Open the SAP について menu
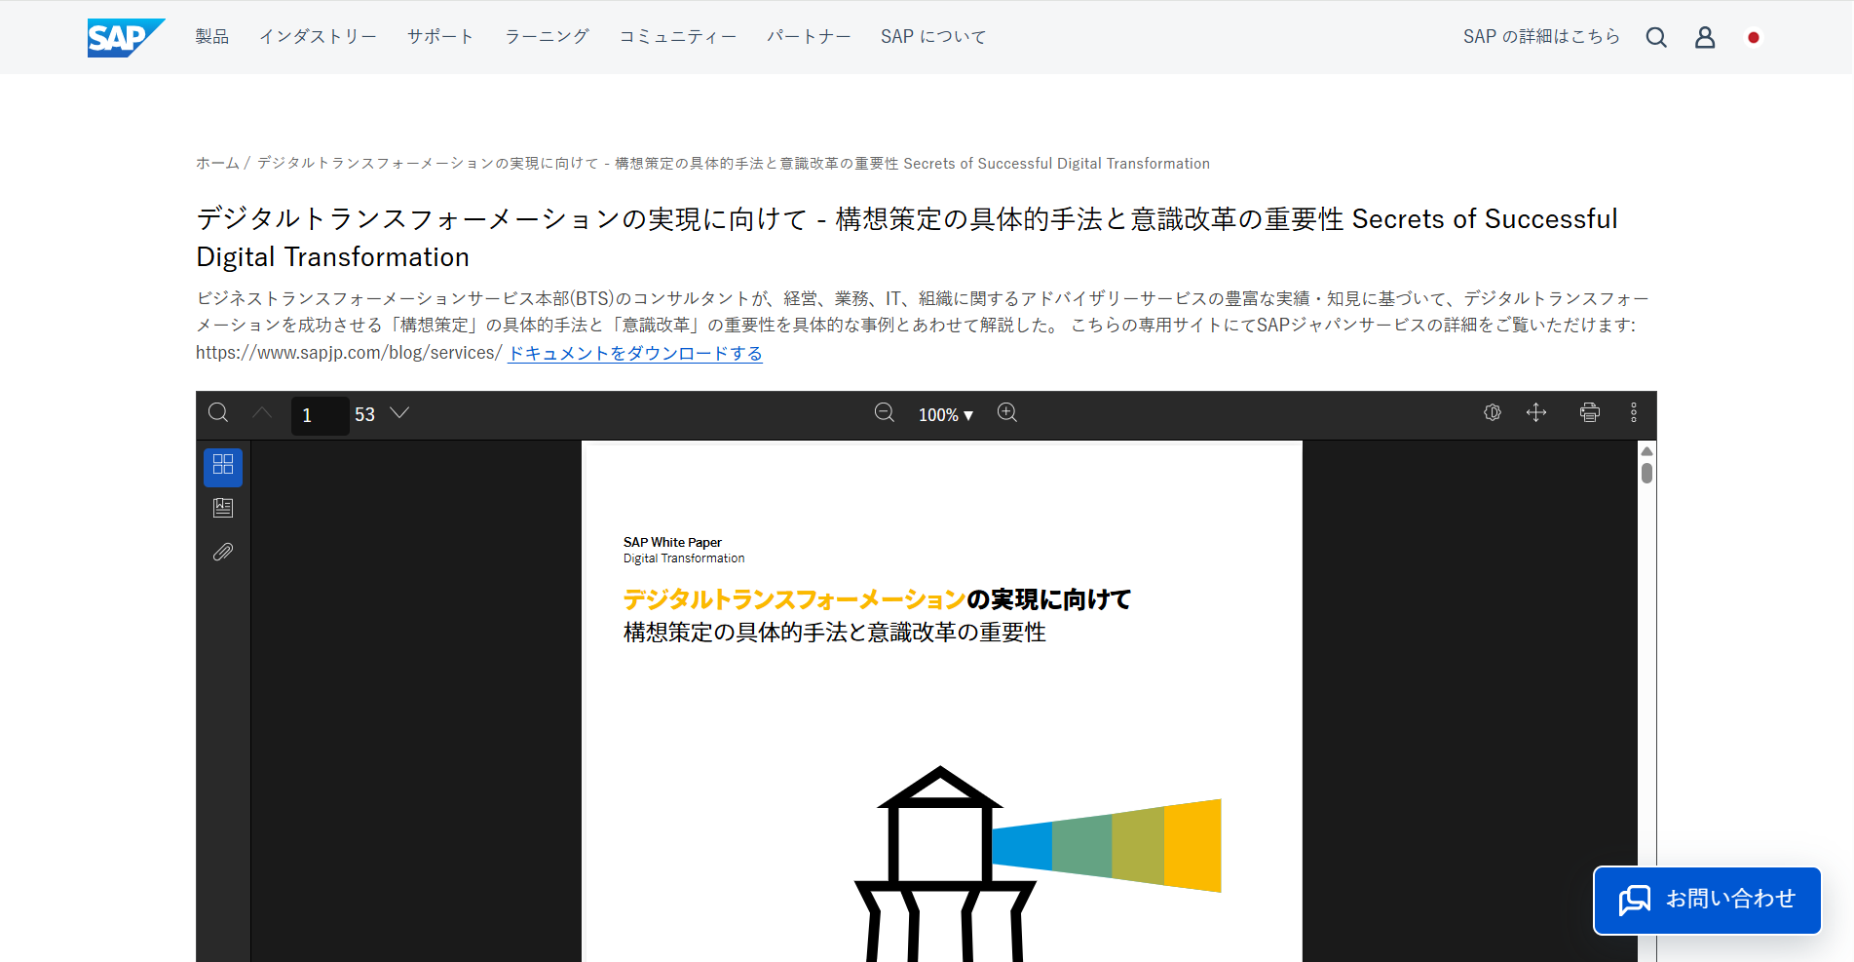This screenshot has height=962, width=1854. click(x=933, y=37)
